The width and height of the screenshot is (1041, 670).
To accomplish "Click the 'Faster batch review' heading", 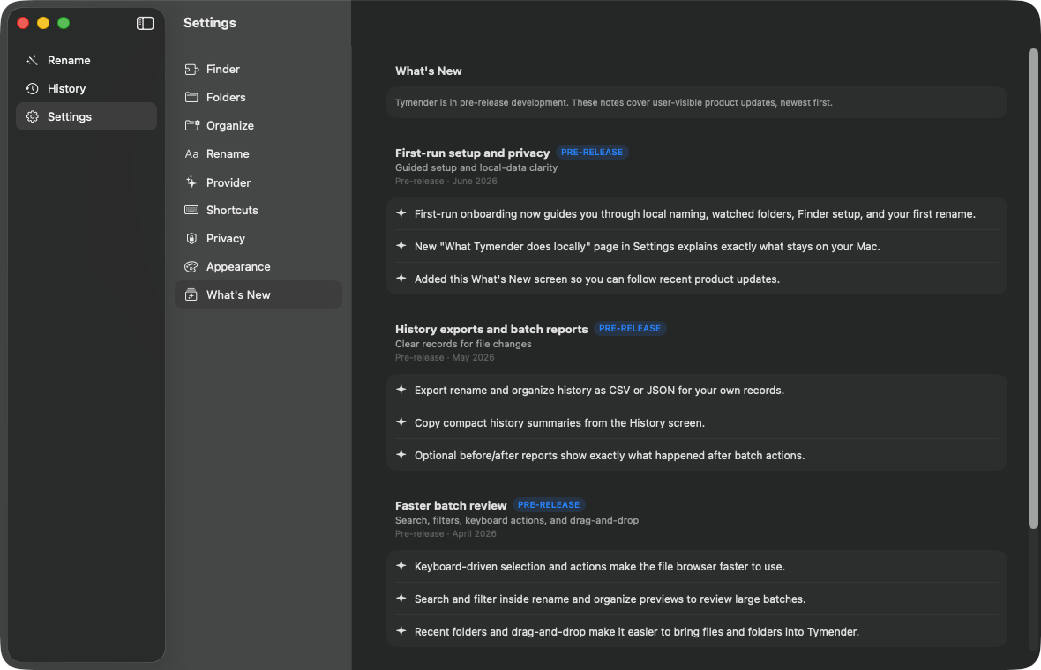I will 451,506.
